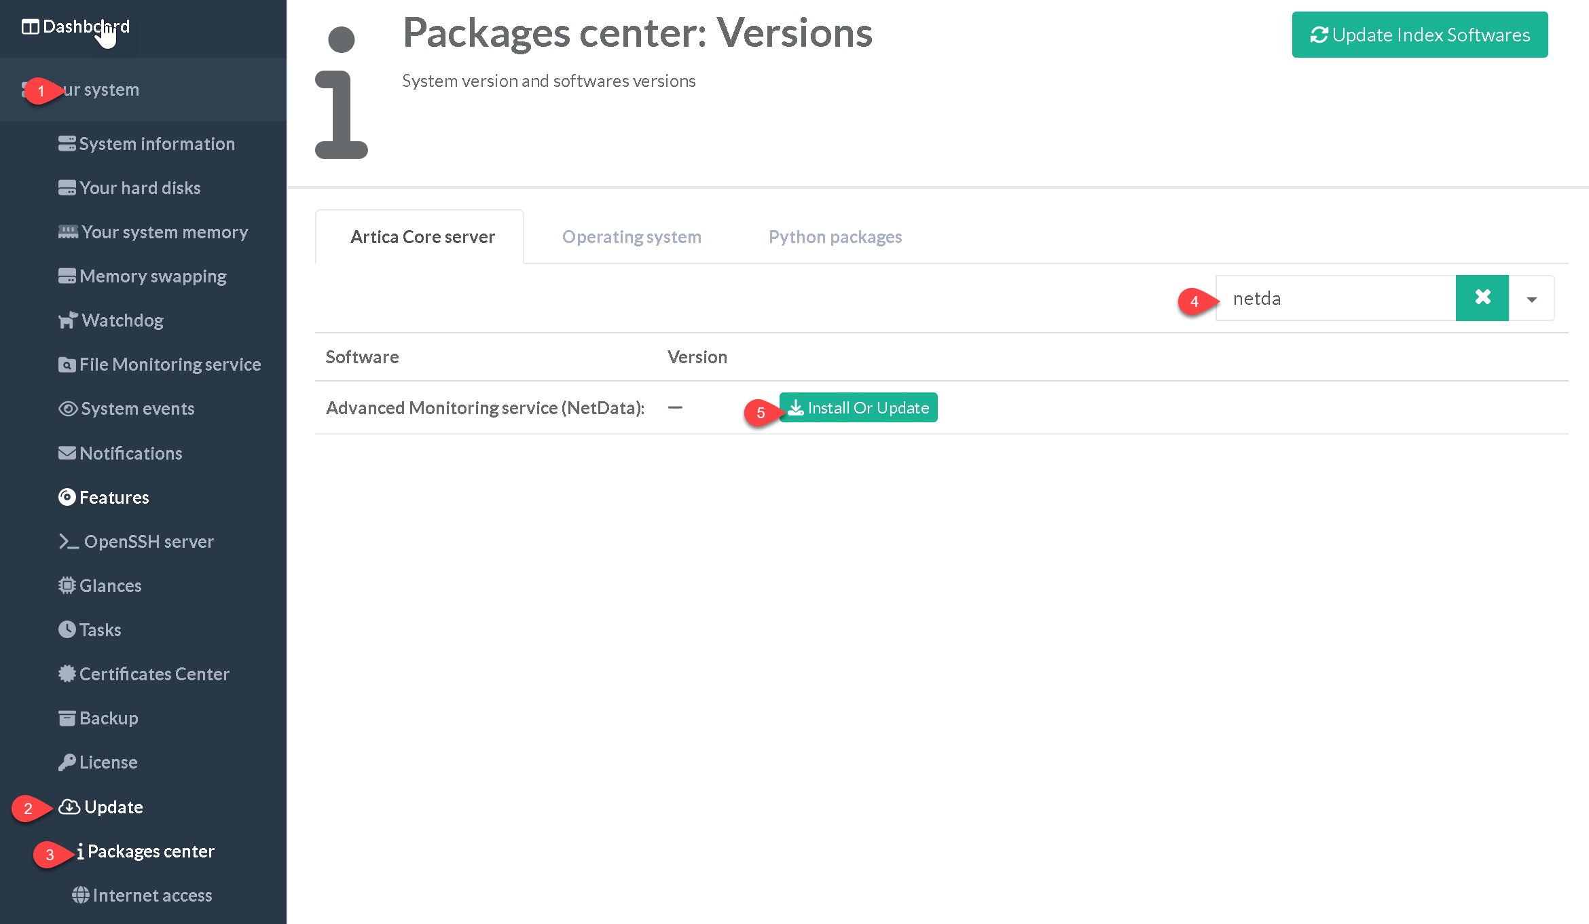This screenshot has height=924, width=1589.
Task: Open Packages center menu entry
Action: click(150, 851)
